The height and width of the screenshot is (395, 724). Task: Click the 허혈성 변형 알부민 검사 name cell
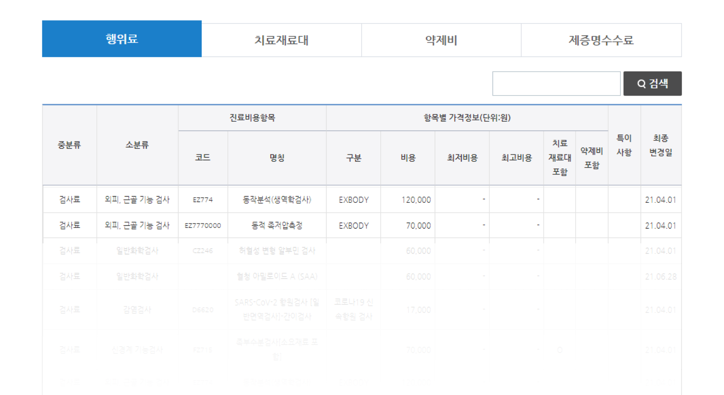click(277, 251)
